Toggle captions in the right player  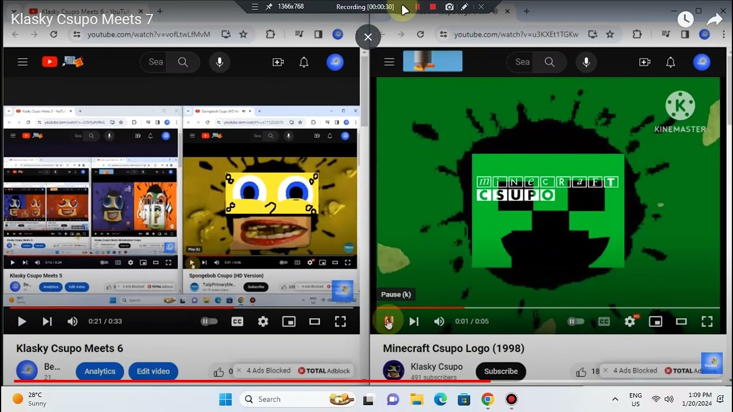(604, 322)
